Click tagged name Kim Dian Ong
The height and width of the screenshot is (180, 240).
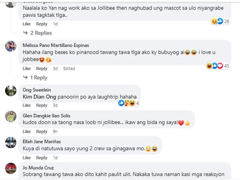(x=39, y=97)
